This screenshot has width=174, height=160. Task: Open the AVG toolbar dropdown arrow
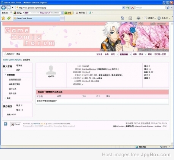[23, 13]
